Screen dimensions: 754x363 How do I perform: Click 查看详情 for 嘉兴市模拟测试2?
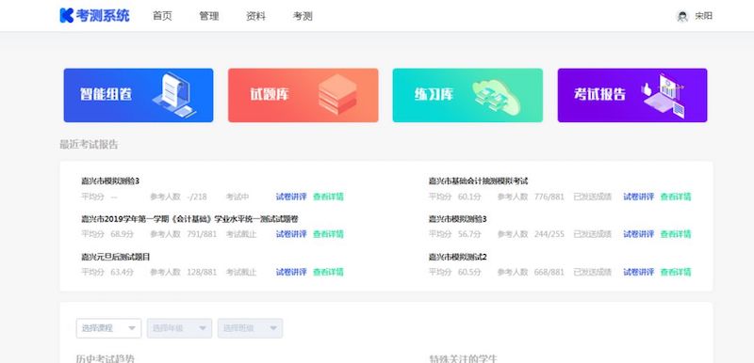tap(676, 273)
